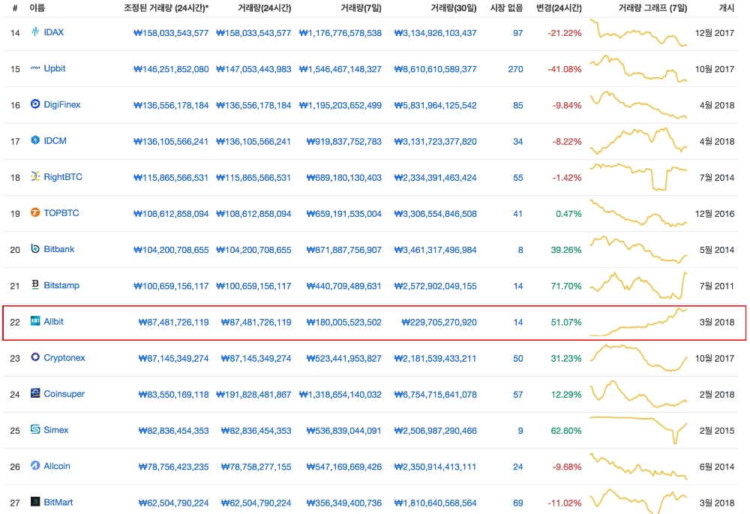
Task: Click the Bitbank logo icon
Action: click(x=35, y=249)
